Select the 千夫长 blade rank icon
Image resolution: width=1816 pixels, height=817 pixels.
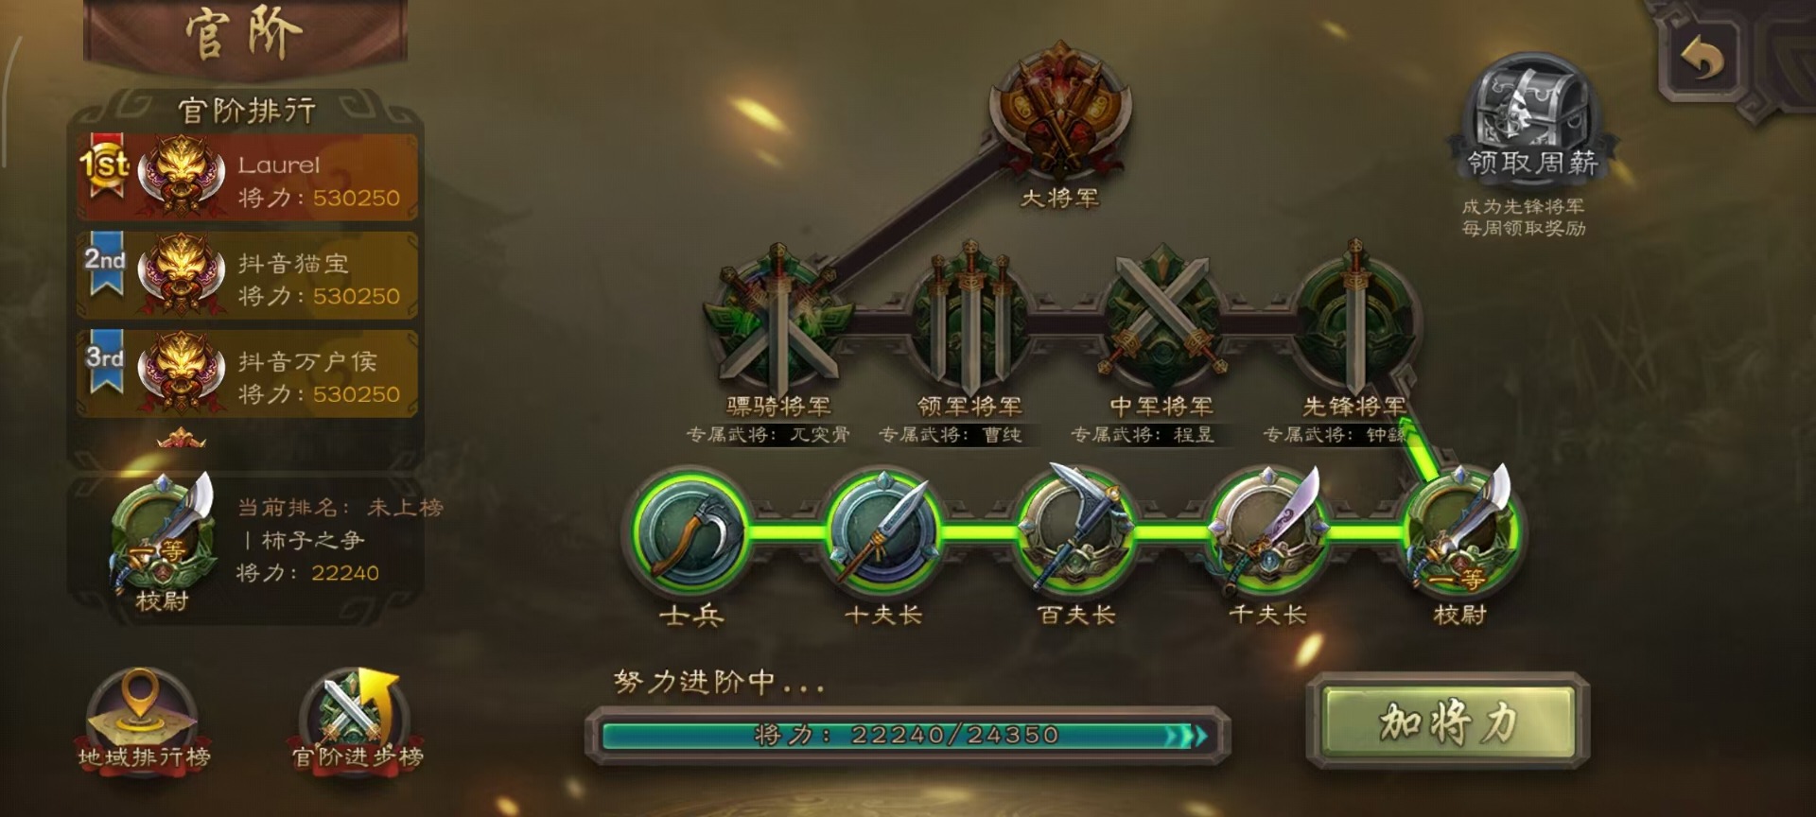[1267, 530]
